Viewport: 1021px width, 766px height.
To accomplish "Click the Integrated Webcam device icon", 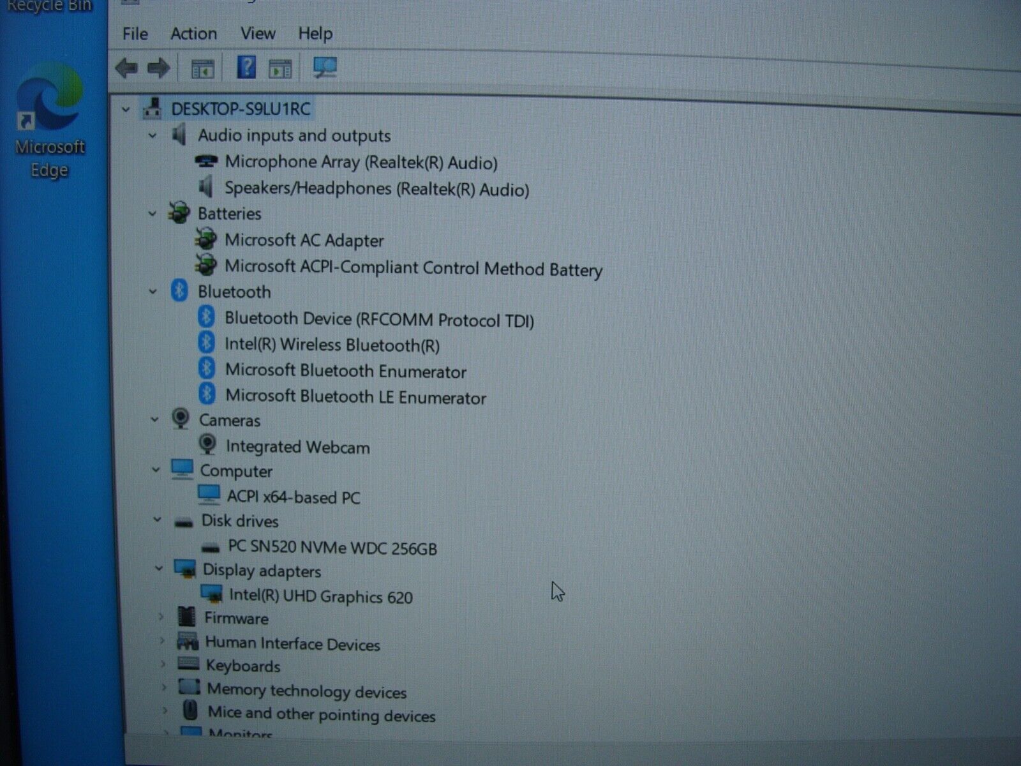I will pyautogui.click(x=207, y=444).
